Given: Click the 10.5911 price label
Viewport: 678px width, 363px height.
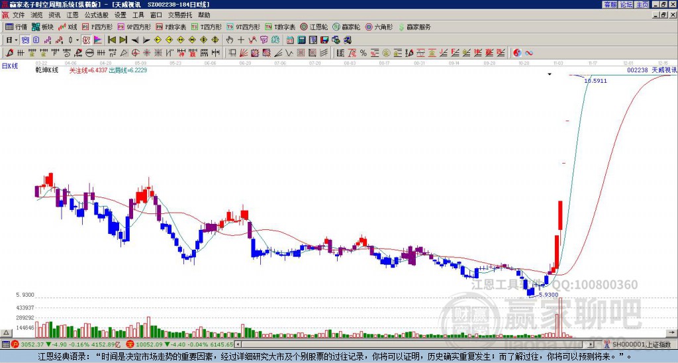Looking at the screenshot, I should coord(595,80).
